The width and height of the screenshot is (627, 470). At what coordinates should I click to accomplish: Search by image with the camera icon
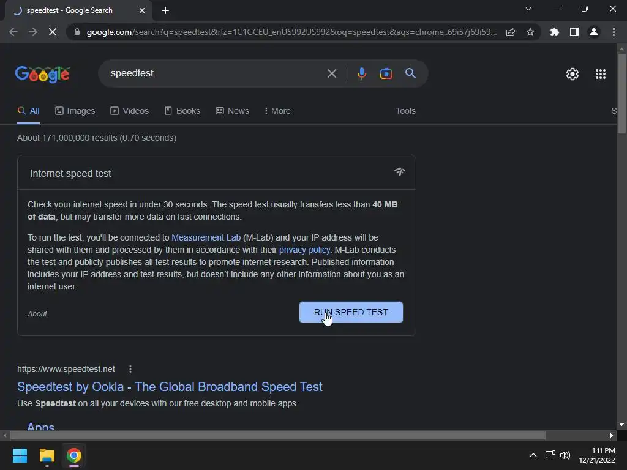click(386, 73)
